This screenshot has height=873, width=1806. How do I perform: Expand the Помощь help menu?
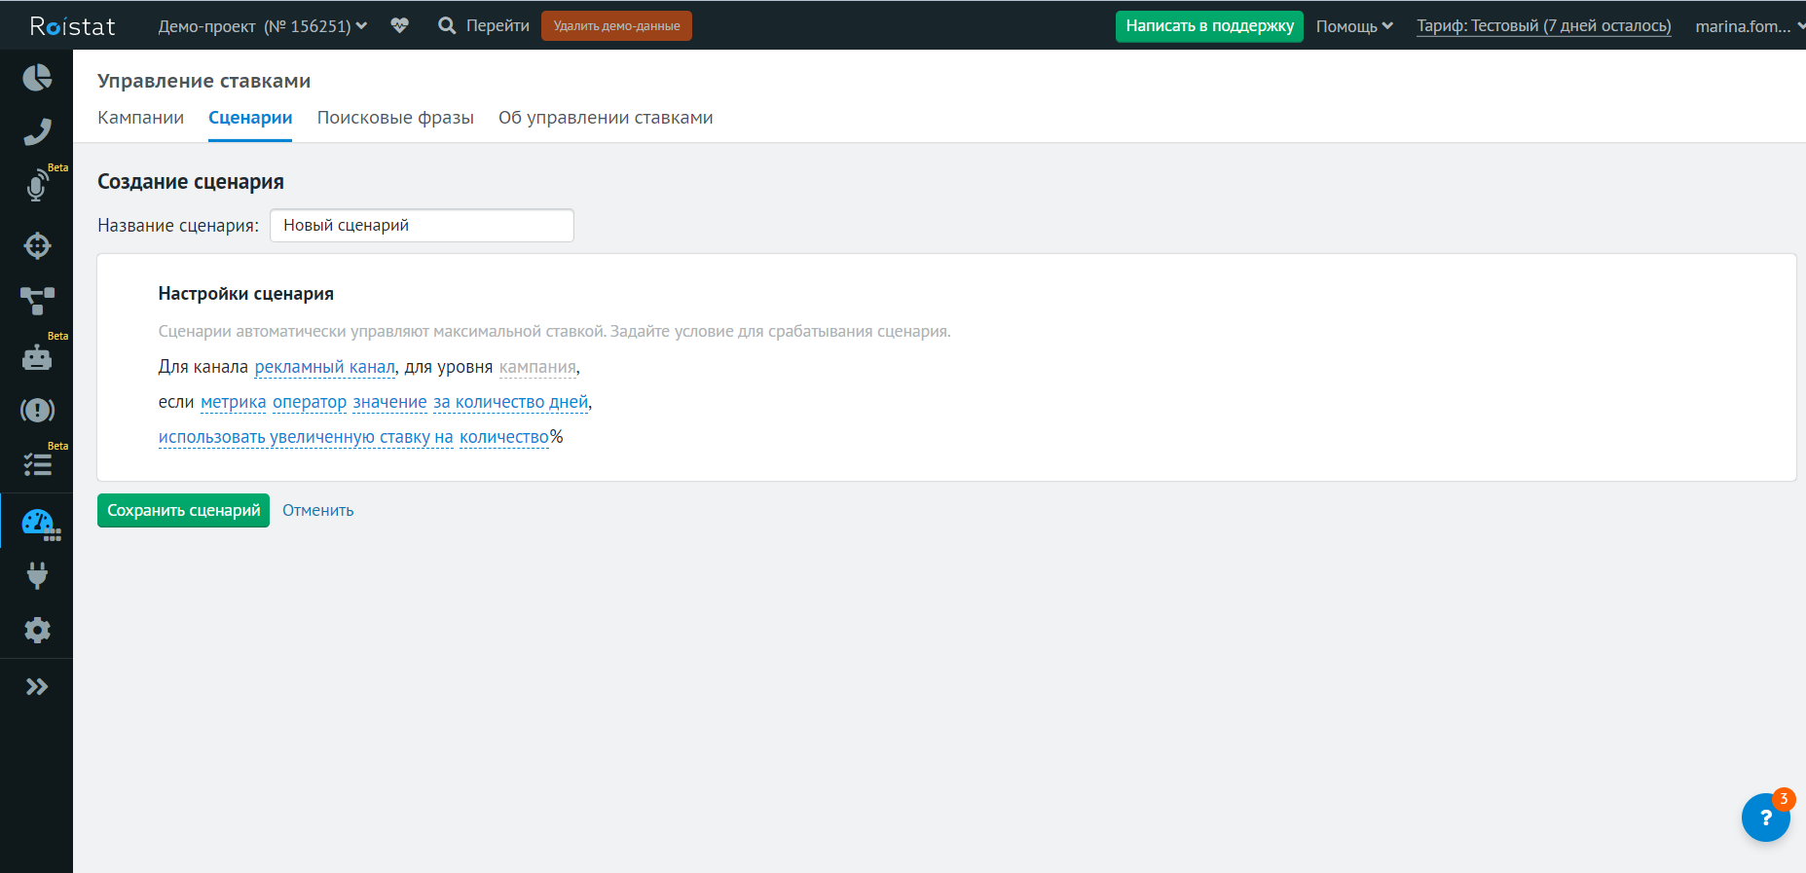pos(1354,26)
